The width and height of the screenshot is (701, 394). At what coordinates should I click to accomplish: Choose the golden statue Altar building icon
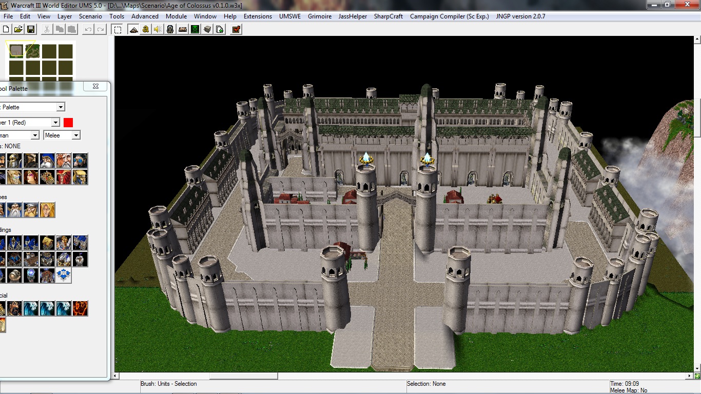[x=64, y=243]
